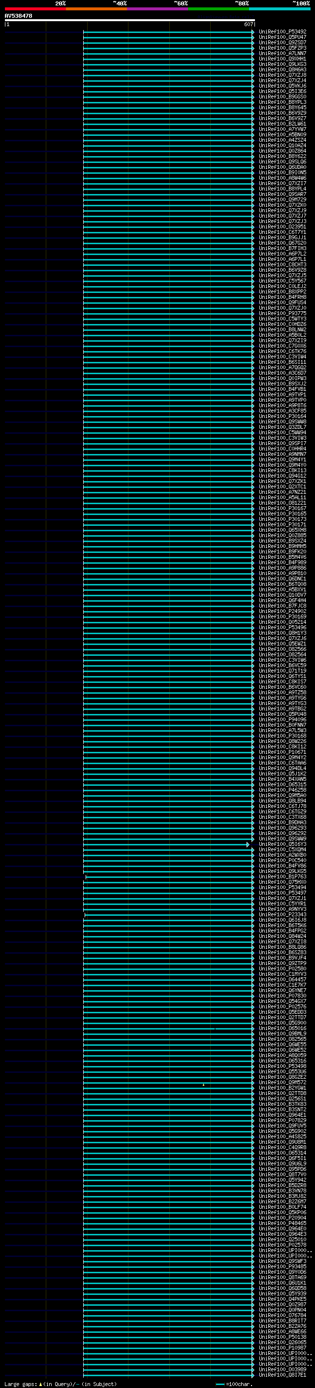This screenshot has width=315, height=1388.
Task: Select hit label UniRef100_P0C540
Action: [x=283, y=860]
